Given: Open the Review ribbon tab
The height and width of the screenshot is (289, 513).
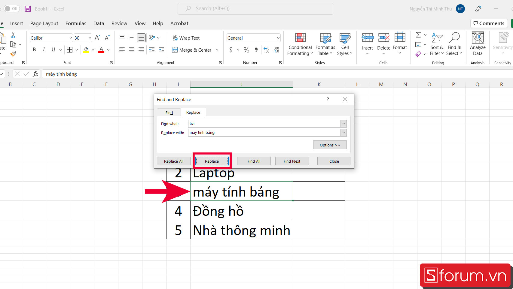Looking at the screenshot, I should click(x=119, y=23).
